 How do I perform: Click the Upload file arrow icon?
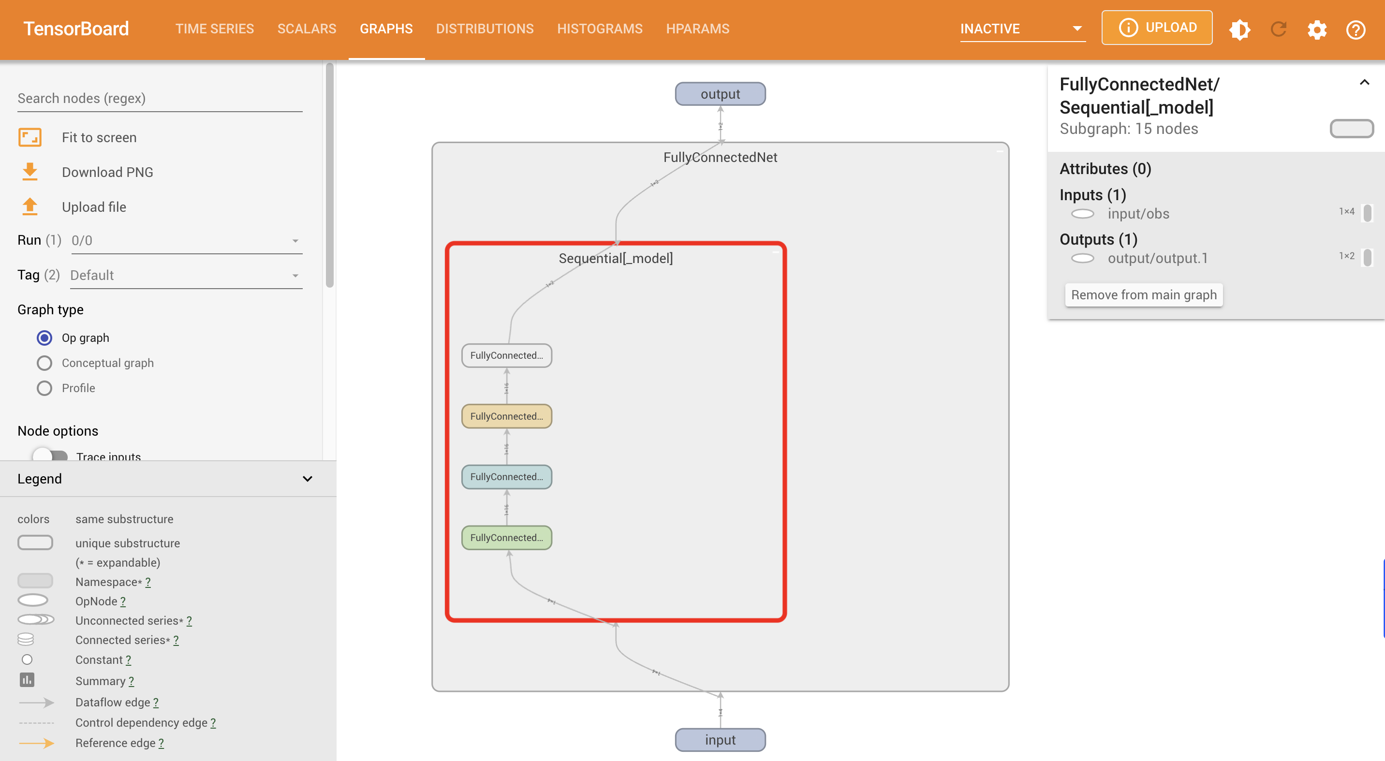click(30, 206)
